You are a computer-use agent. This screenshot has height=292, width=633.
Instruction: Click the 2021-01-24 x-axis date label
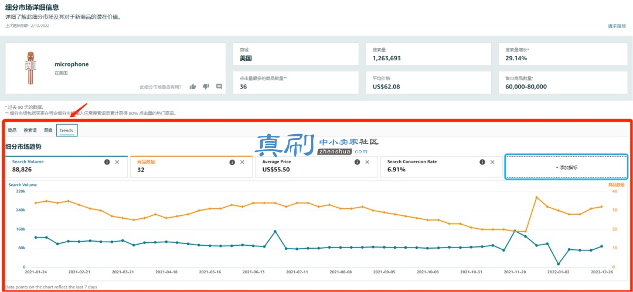point(36,272)
